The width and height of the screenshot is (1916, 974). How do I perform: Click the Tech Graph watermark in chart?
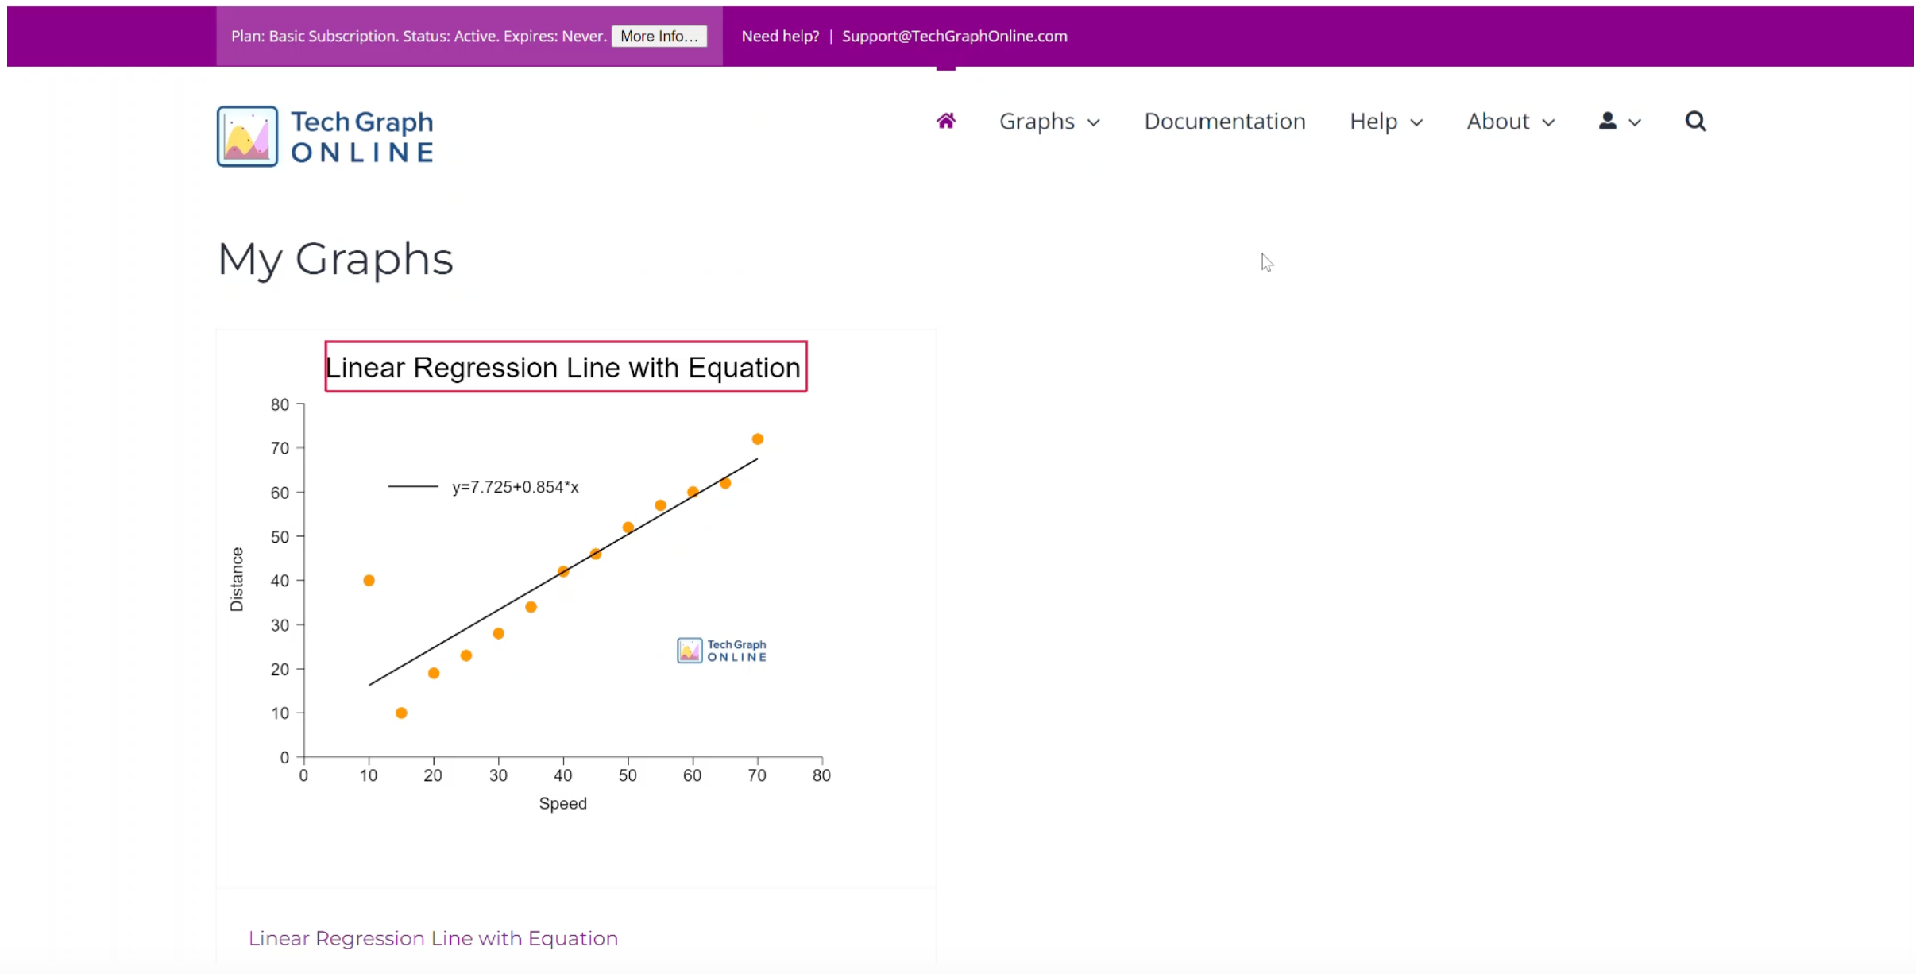pos(721,650)
